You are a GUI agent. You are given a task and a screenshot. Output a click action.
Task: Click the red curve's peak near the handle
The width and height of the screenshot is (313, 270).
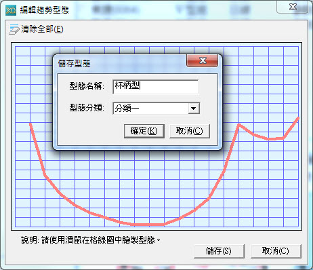pos(238,125)
